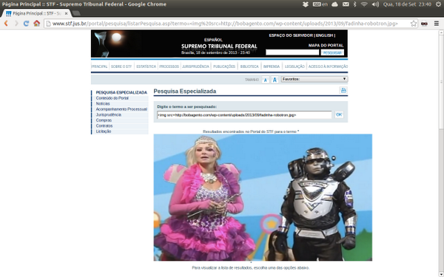Print the page with printer icon

click(343, 90)
